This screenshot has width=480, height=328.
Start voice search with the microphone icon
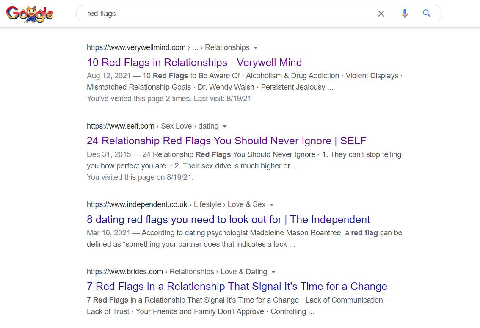coord(405,14)
